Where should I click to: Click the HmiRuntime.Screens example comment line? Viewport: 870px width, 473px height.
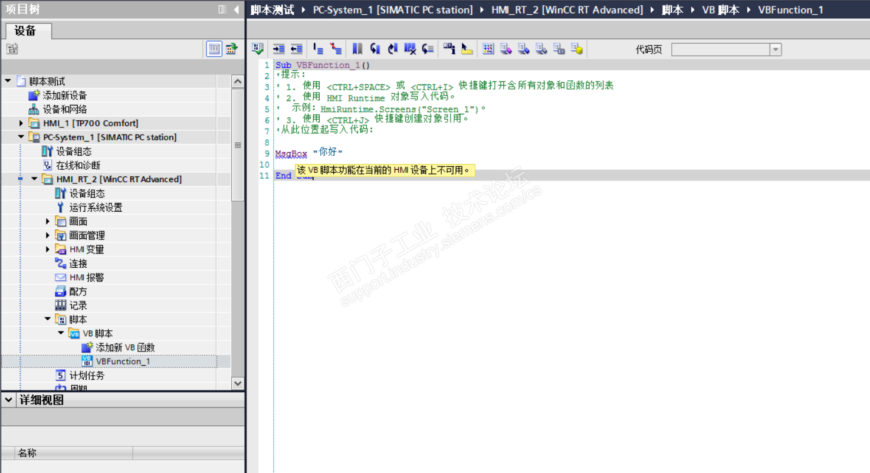(x=381, y=109)
